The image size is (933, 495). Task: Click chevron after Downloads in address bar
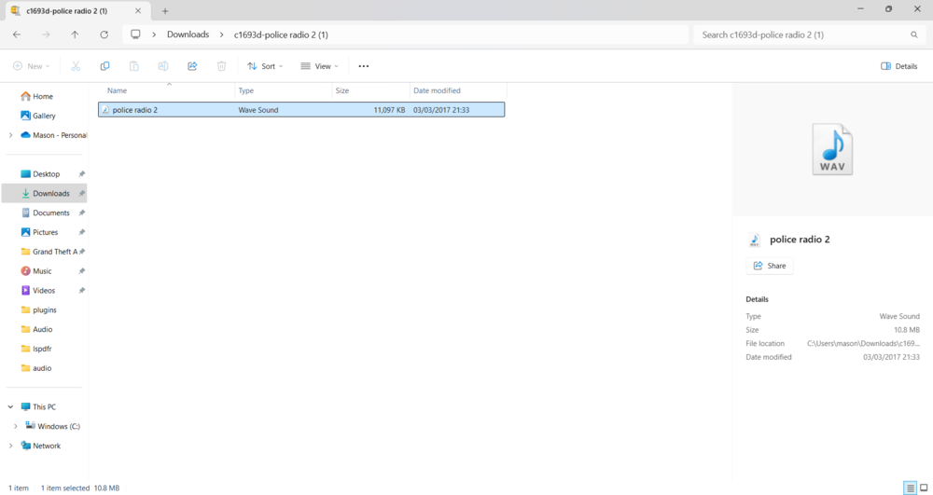tap(221, 34)
